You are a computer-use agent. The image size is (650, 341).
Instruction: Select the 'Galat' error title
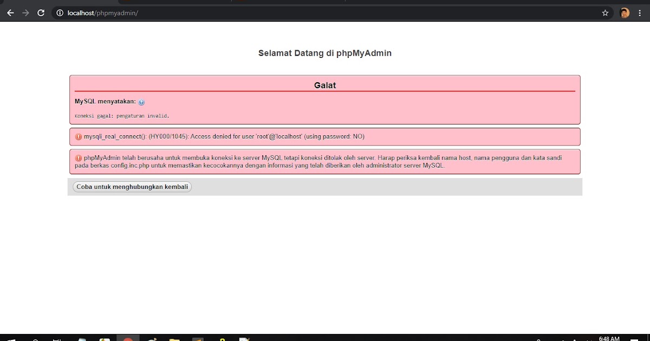[x=325, y=85]
